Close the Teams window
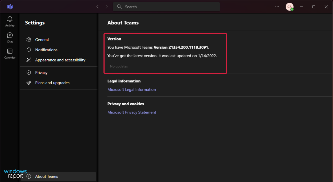The width and height of the screenshot is (333, 182). click(x=326, y=7)
